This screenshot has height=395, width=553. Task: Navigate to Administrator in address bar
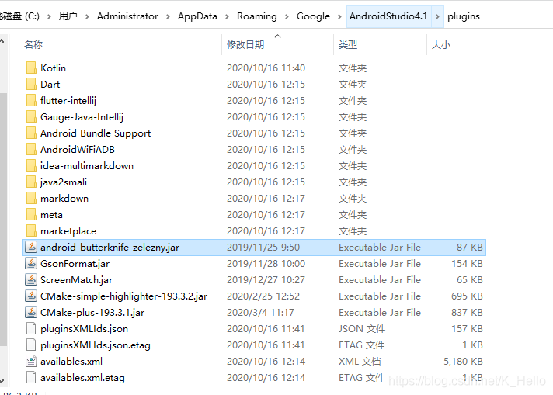pos(127,16)
